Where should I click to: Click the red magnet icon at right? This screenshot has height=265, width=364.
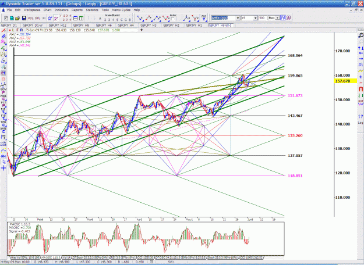click(x=361, y=89)
